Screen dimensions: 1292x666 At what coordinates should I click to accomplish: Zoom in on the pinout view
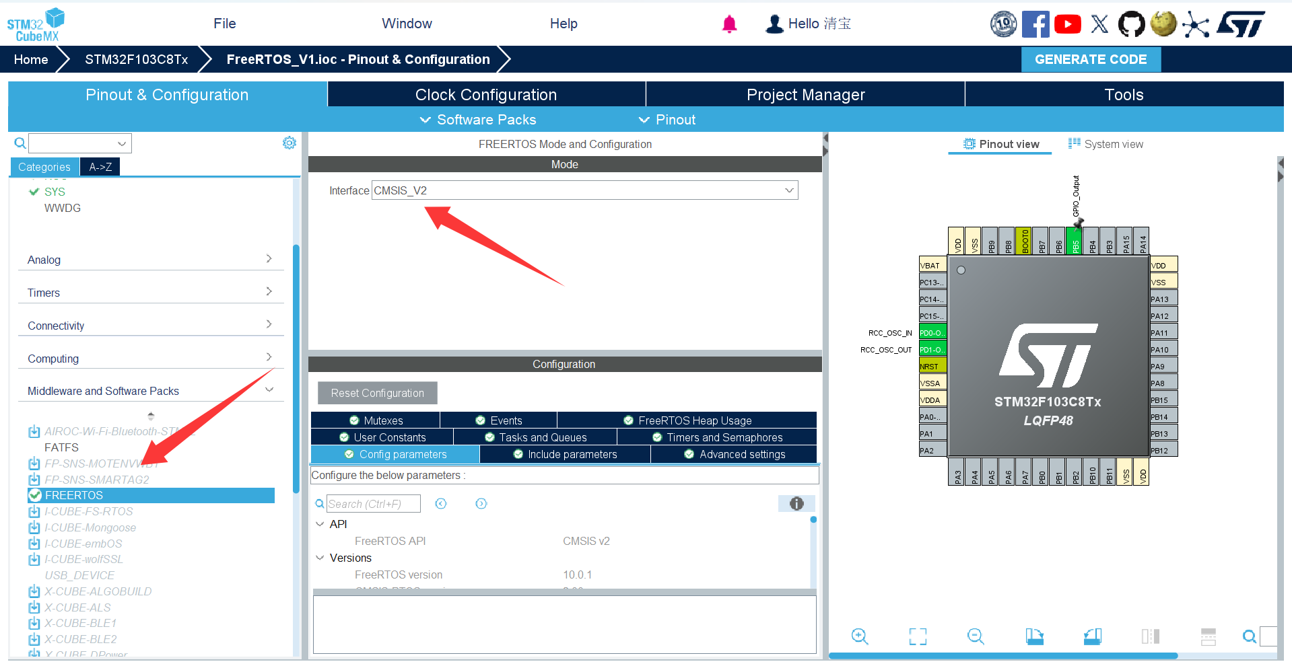860,636
